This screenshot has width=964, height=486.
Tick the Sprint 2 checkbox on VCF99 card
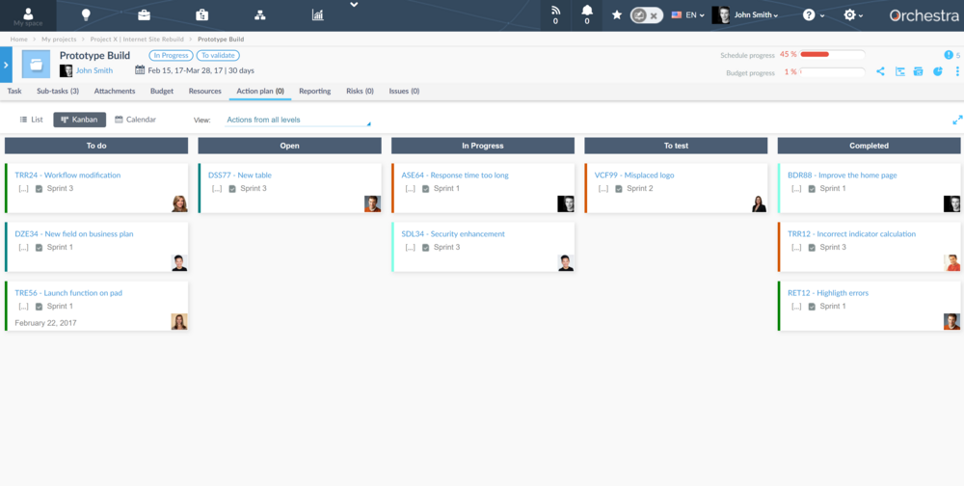(619, 189)
